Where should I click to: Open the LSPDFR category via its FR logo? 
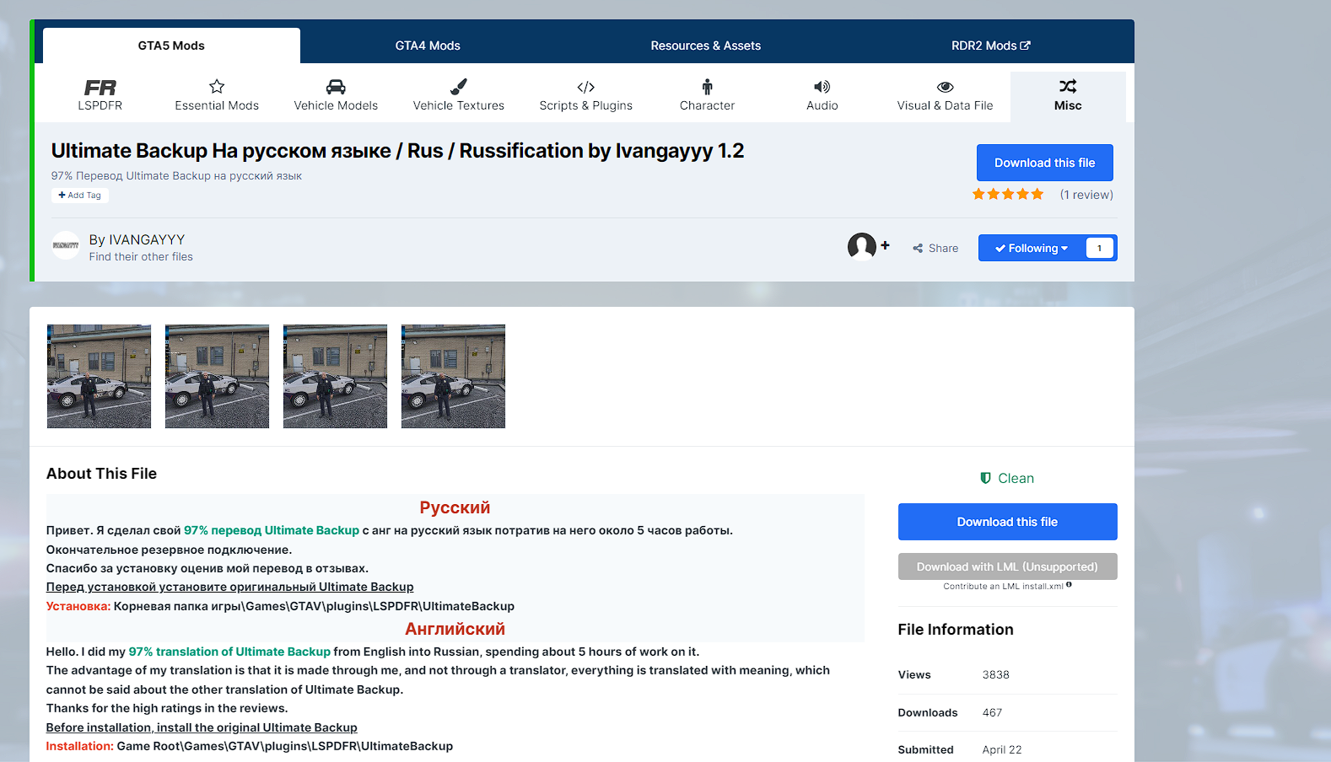coord(100,88)
